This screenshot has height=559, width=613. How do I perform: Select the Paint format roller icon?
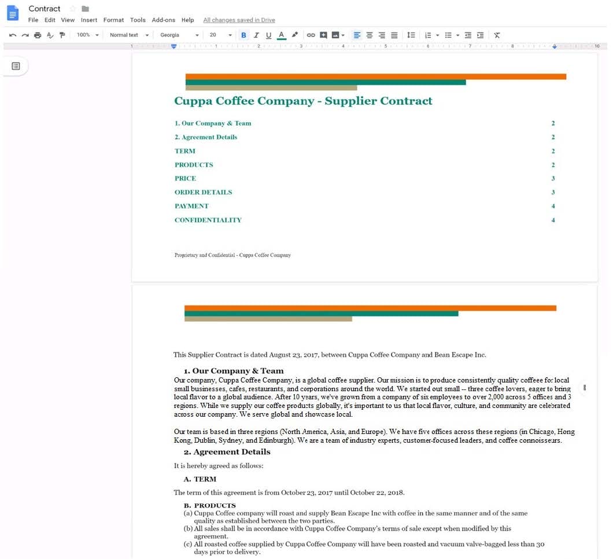[62, 35]
